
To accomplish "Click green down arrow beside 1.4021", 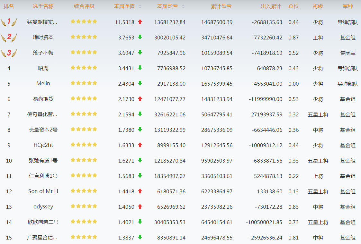I will pyautogui.click(x=140, y=222).
